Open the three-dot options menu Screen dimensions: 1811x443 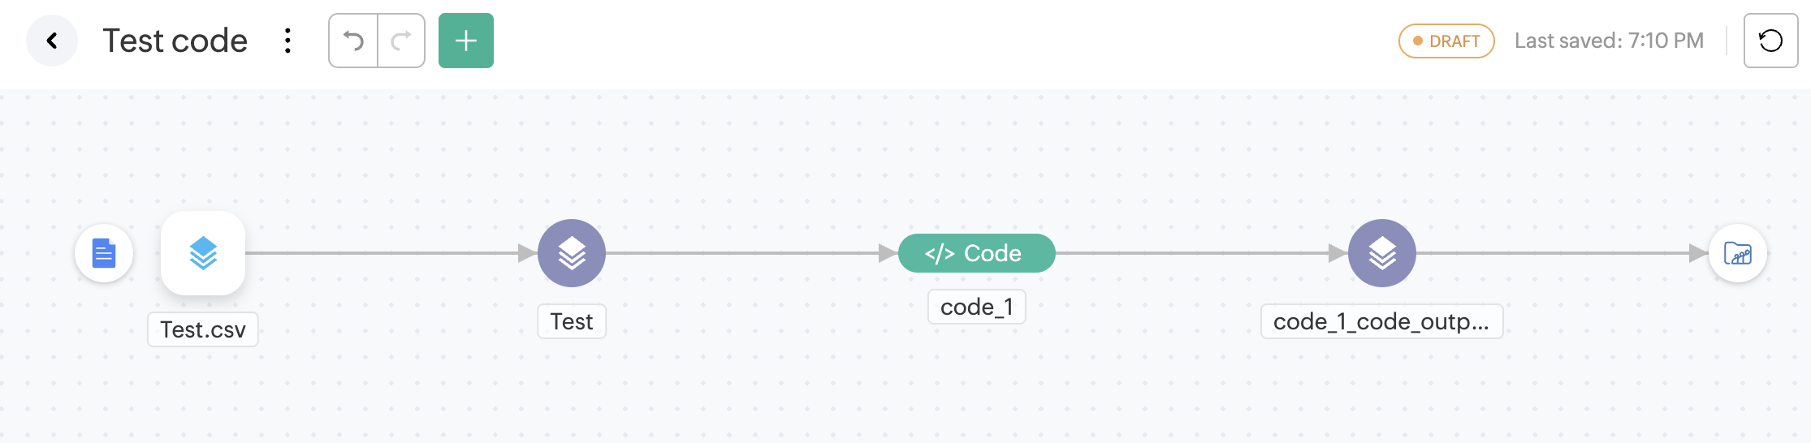(x=287, y=41)
